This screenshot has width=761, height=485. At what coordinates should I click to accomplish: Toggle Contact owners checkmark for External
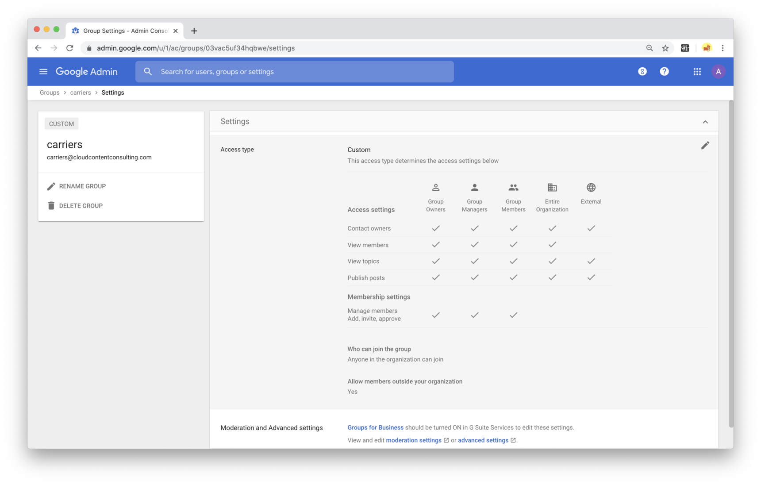(591, 228)
